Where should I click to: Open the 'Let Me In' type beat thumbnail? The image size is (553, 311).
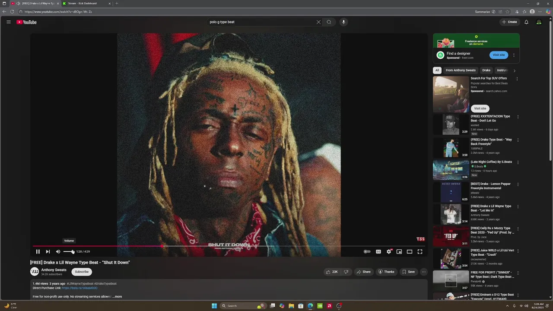[x=451, y=214]
